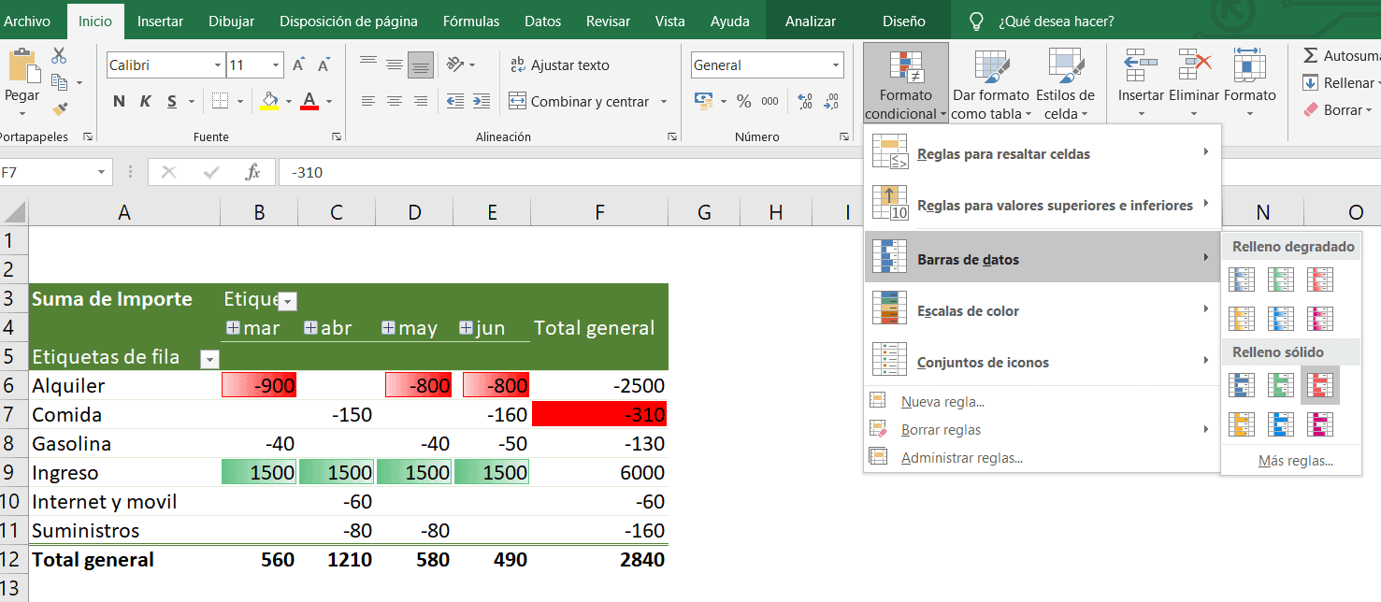Toggle bottom vertical alignment

coord(421,64)
